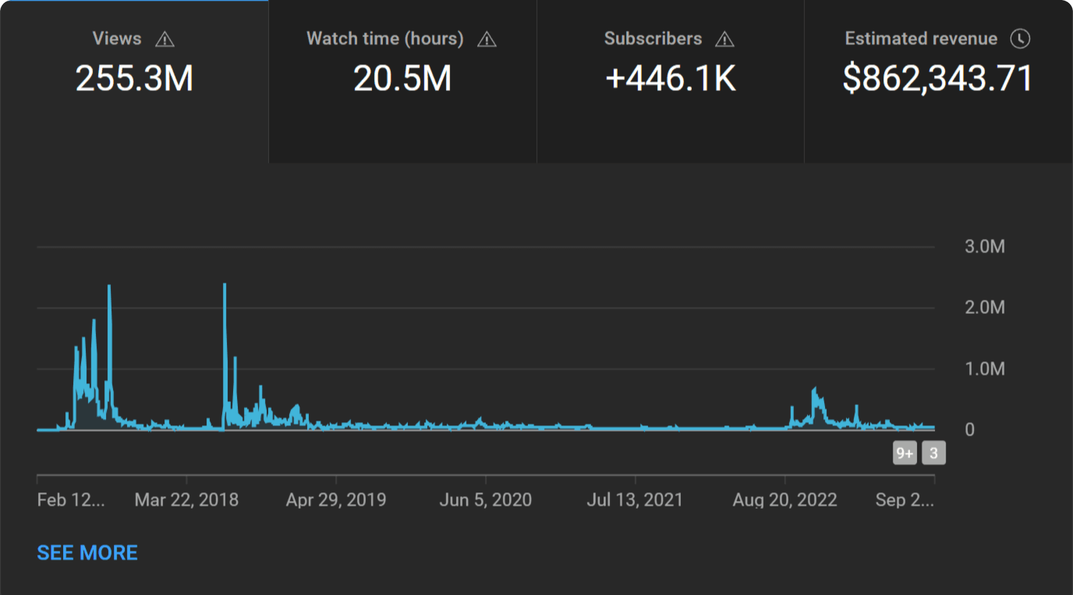Click the 3 video marker badge
The width and height of the screenshot is (1073, 595).
click(x=934, y=453)
